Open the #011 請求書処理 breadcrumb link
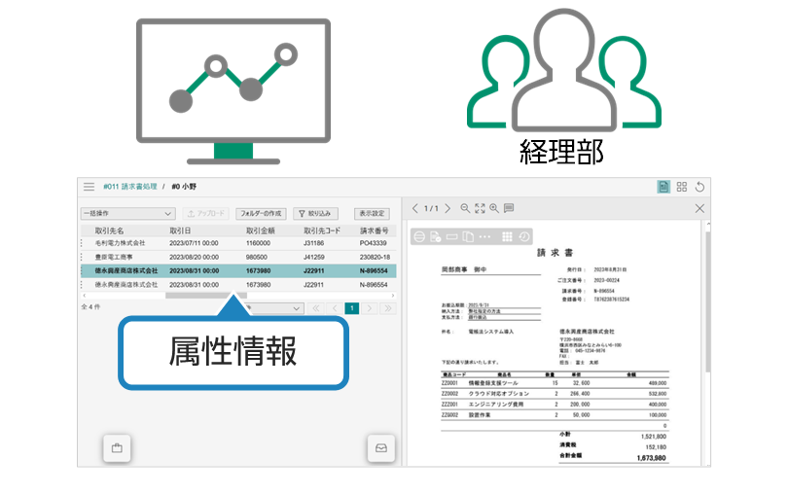Viewport: 788px width, 495px height. 130,187
